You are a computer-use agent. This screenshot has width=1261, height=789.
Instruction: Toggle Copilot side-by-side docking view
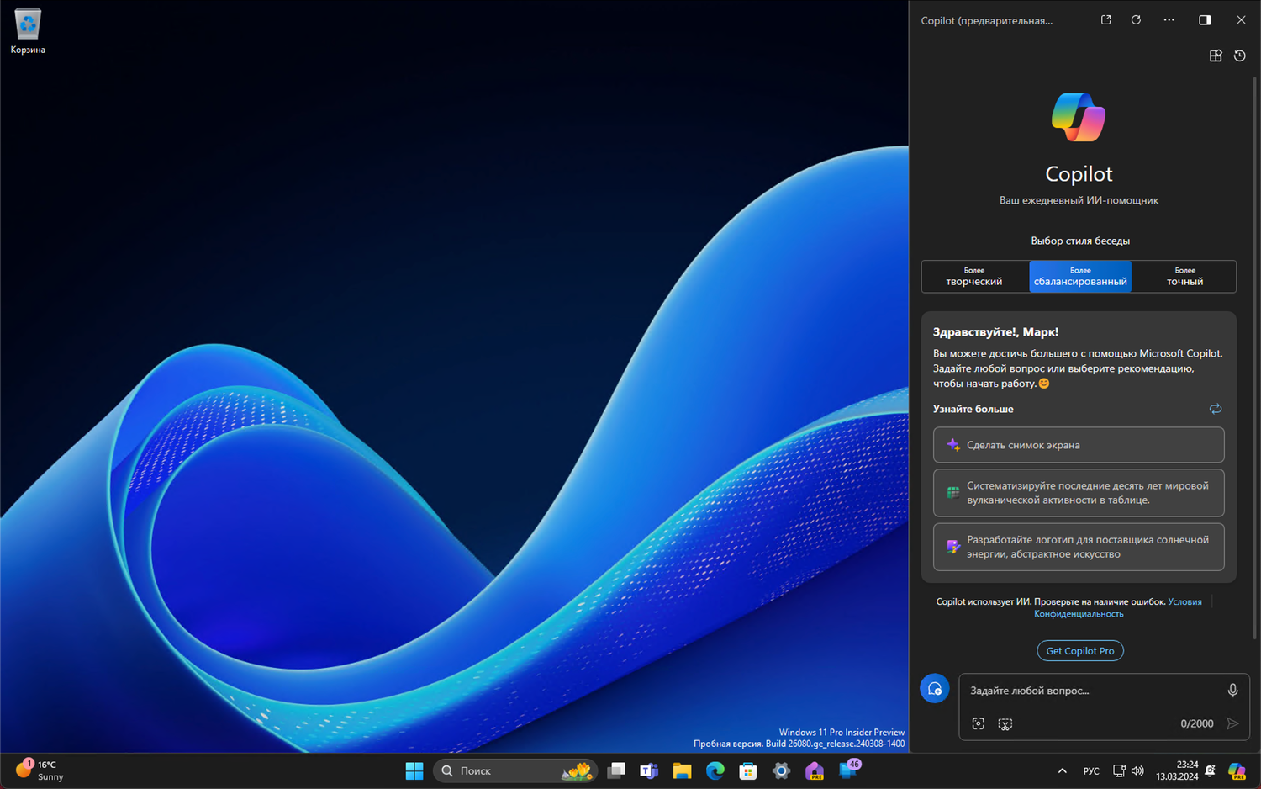click(1205, 20)
